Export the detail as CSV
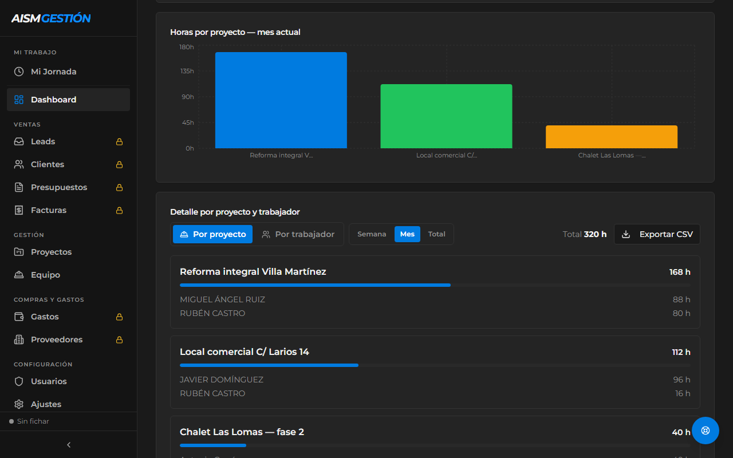The width and height of the screenshot is (733, 458). point(657,234)
